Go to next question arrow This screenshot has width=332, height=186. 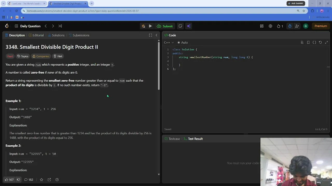coord(53,26)
